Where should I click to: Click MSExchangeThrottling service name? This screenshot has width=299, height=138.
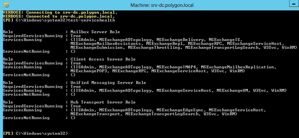pos(154,48)
